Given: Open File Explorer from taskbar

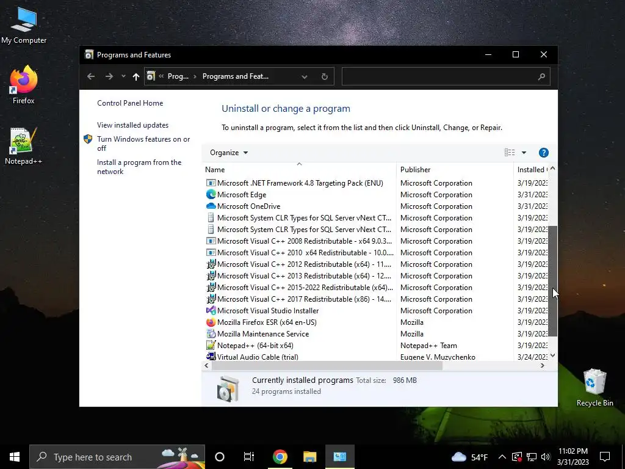Looking at the screenshot, I should pyautogui.click(x=309, y=457).
